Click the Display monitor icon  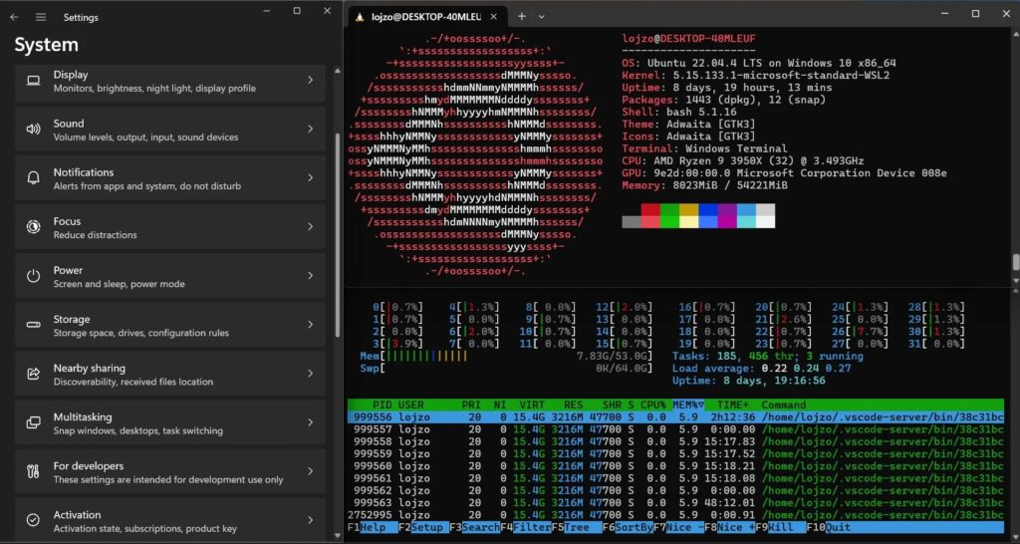point(33,81)
